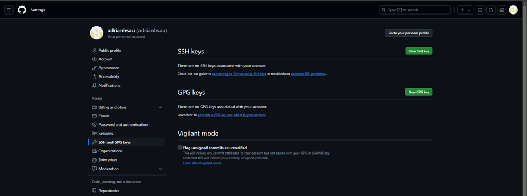527x196 pixels.
Task: Click the adrianhsau profile avatar image
Action: [96, 32]
